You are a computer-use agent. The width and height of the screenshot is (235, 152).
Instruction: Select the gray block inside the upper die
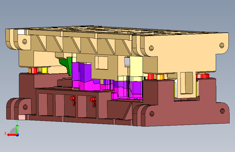(x=127, y=61)
